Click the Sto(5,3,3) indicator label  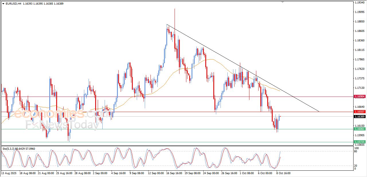pos(9,149)
